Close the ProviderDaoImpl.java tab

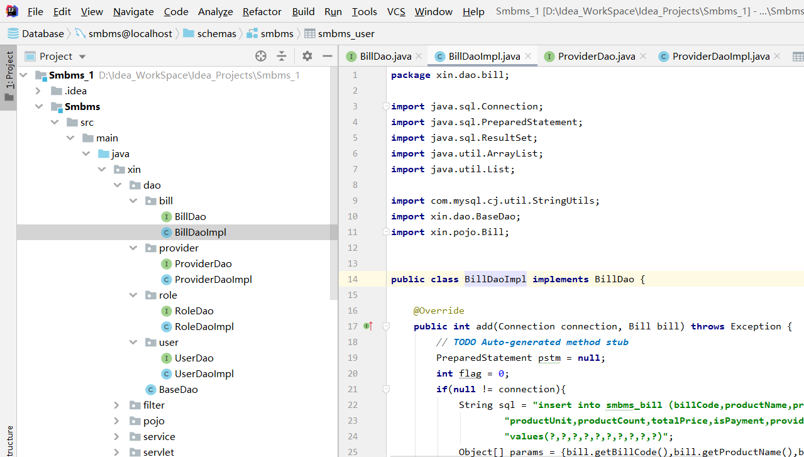(x=777, y=56)
